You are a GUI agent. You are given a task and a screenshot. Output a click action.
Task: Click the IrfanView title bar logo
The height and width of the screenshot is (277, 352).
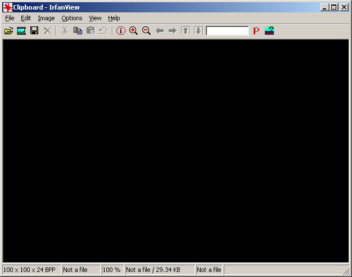8,7
